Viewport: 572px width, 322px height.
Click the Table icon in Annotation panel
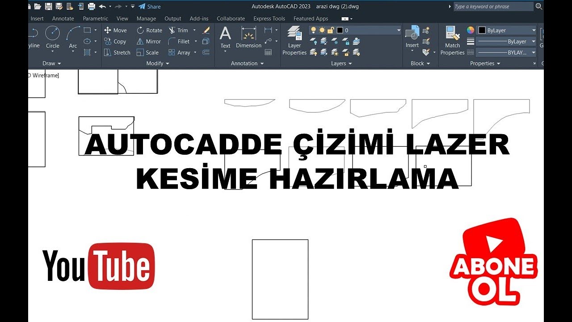[268, 52]
